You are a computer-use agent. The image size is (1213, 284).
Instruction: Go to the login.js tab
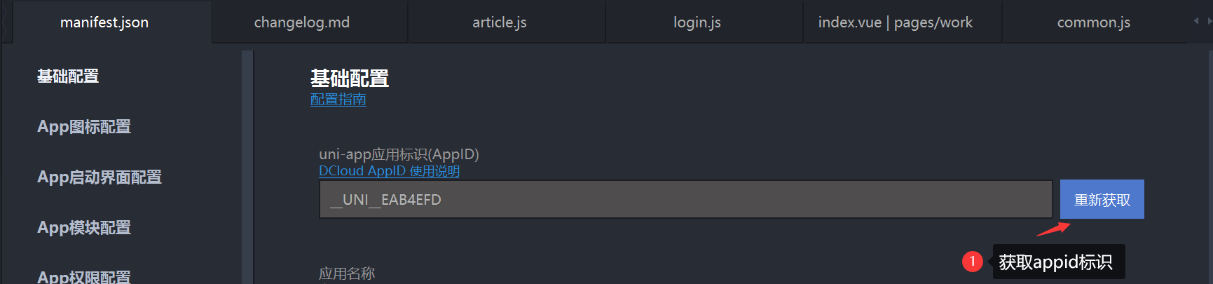[x=697, y=22]
